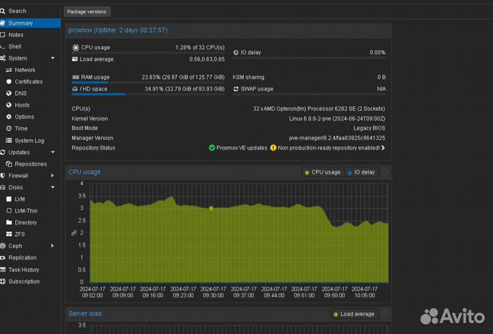Click the LVM-Thin outline icon
Viewport: 493px width, 334px height.
(9, 211)
